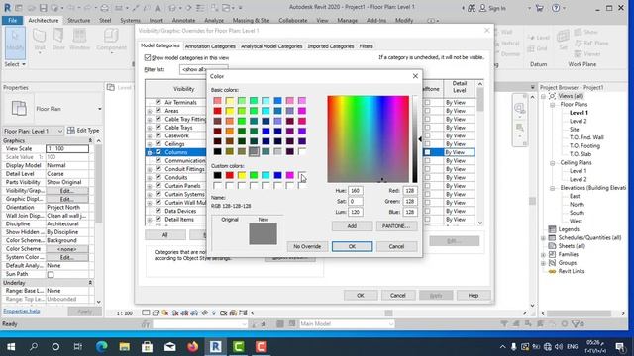Click the Component tool icon in ribbon
634x356 pixels.
111,37
